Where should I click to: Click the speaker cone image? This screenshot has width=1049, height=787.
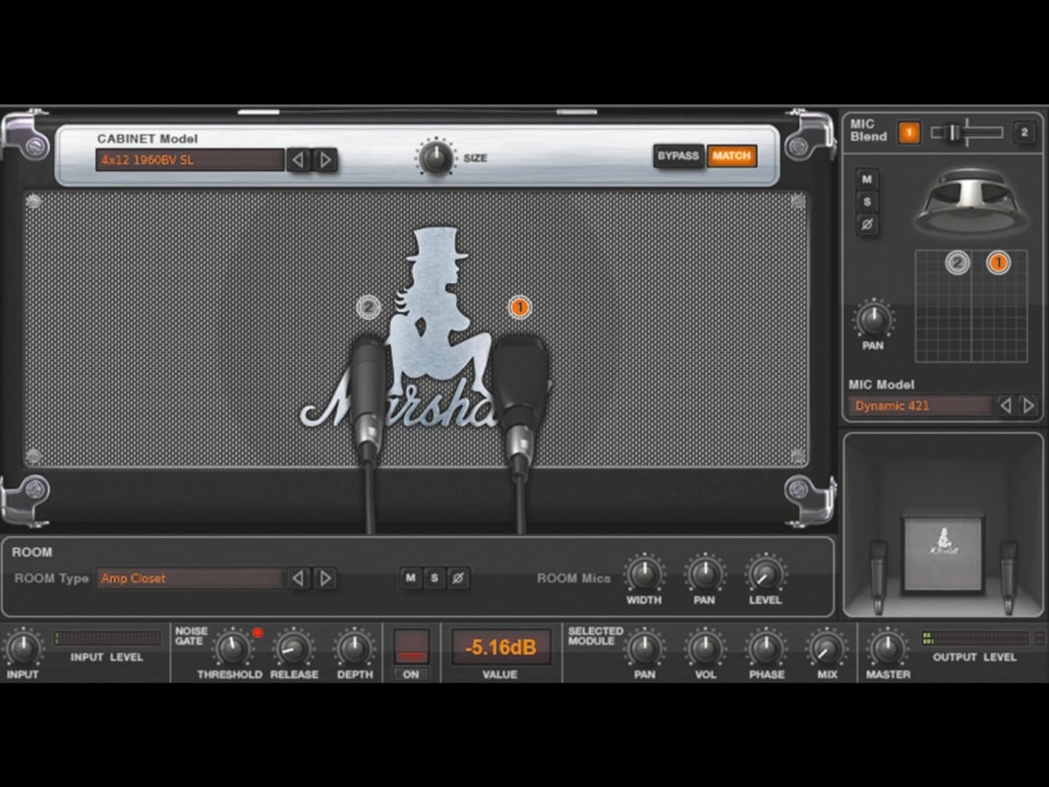970,201
